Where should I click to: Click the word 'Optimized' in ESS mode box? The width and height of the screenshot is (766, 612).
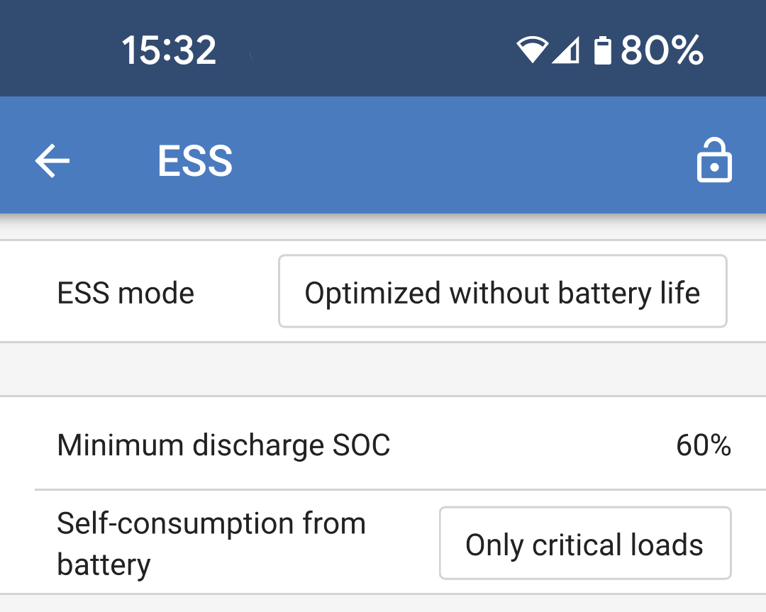pyautogui.click(x=372, y=293)
